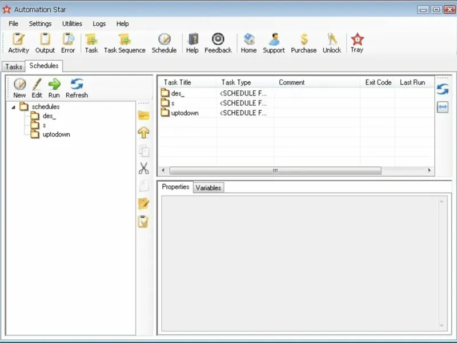Click the Edit pencil icon
The height and width of the screenshot is (343, 457).
tap(37, 88)
